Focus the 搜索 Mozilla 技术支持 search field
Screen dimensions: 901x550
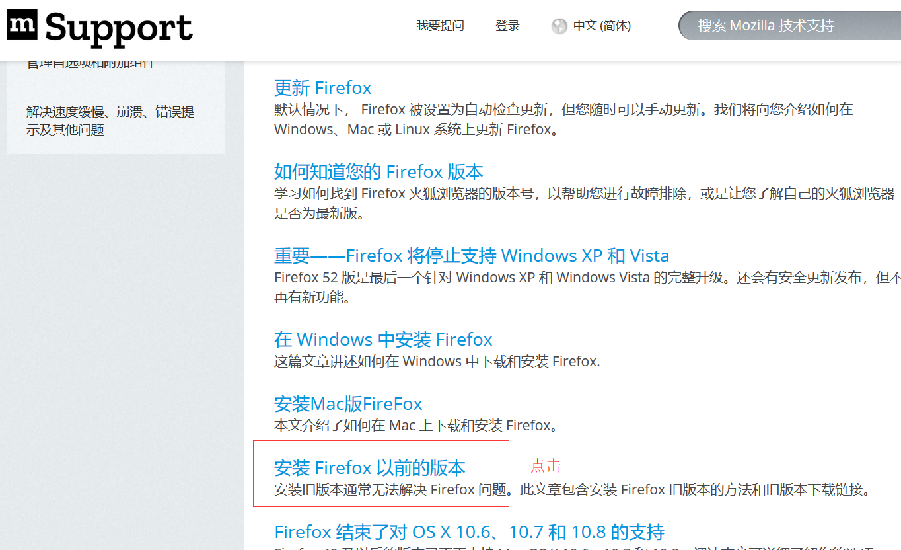pyautogui.click(x=789, y=26)
